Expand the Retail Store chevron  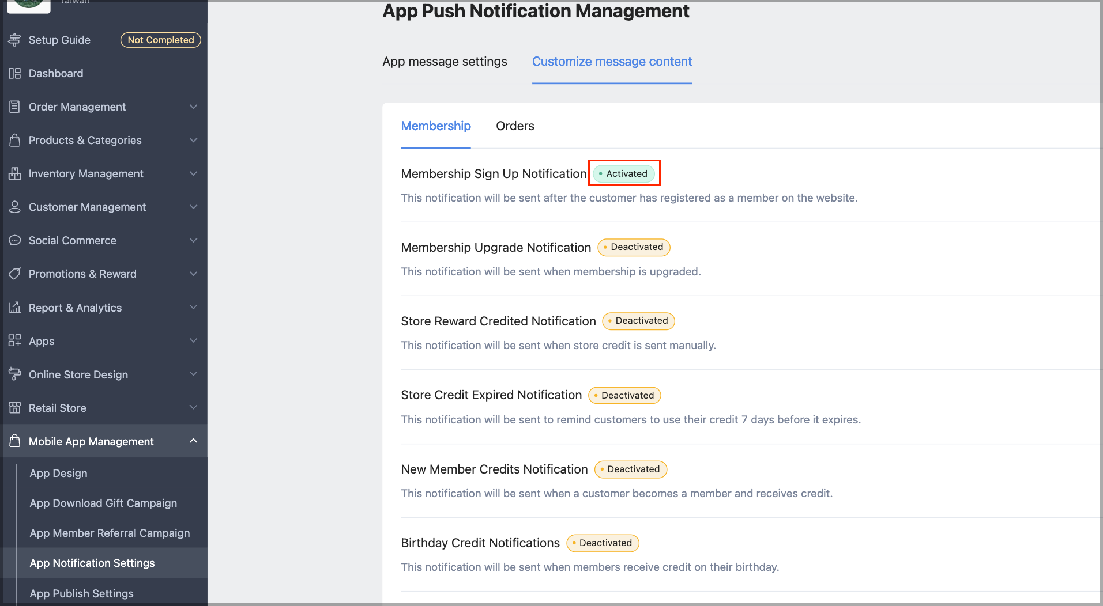194,407
